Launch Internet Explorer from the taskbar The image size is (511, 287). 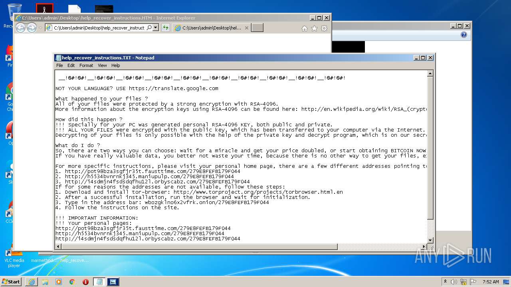[x=32, y=282]
